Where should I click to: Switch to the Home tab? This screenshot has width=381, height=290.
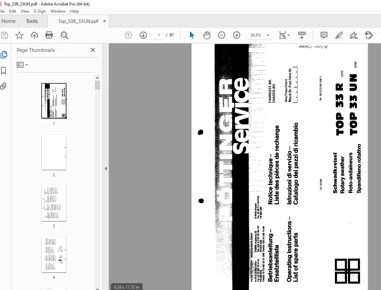9,21
